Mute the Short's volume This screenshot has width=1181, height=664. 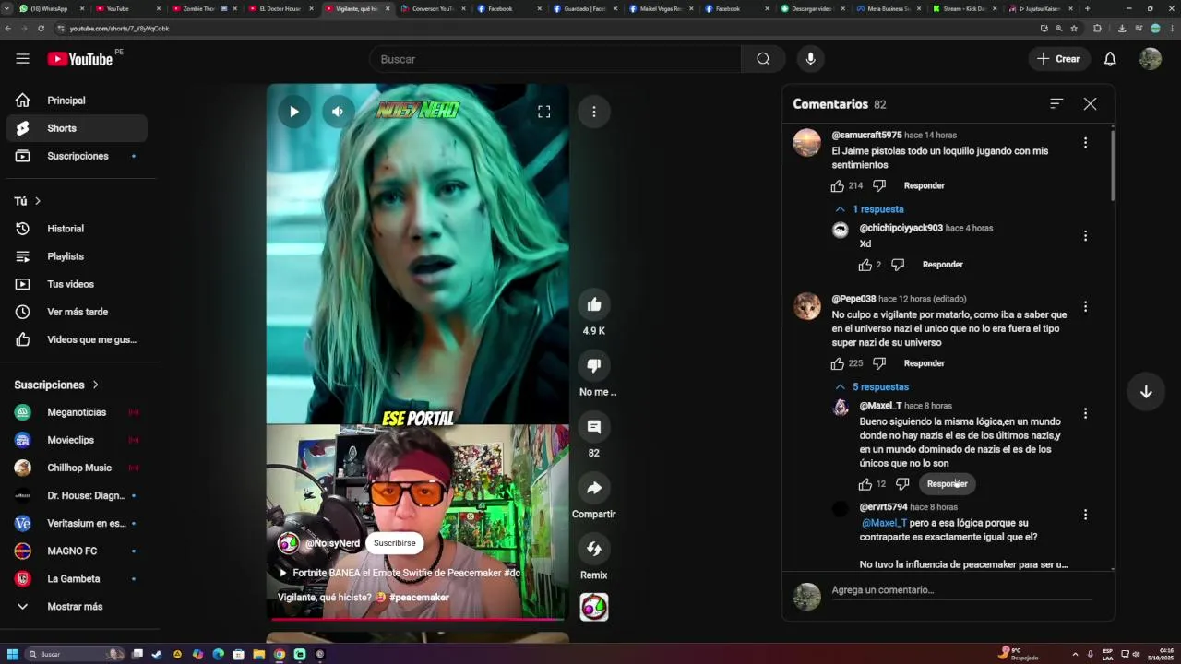338,112
